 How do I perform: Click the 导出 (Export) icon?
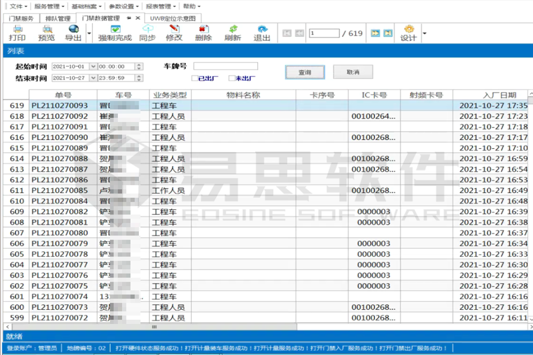coord(73,34)
